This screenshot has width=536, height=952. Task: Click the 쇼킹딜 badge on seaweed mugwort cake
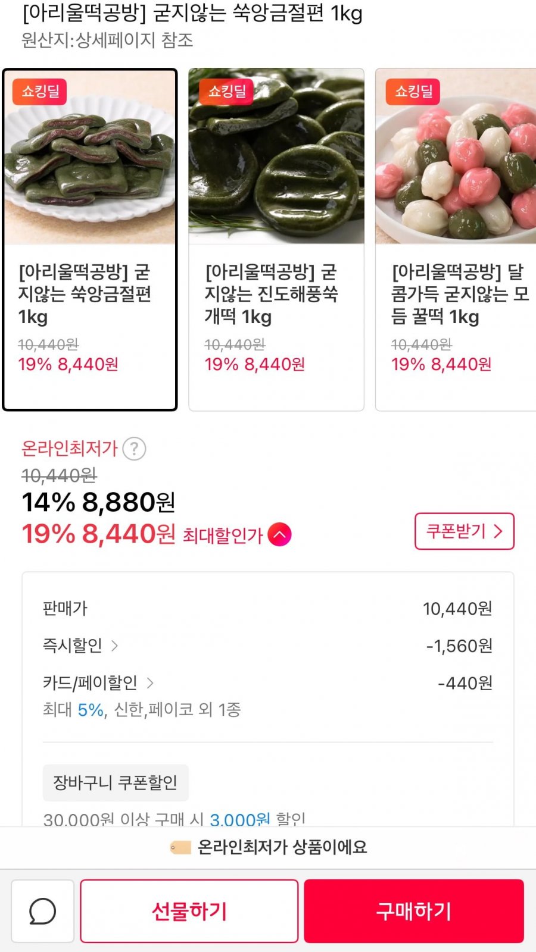226,92
